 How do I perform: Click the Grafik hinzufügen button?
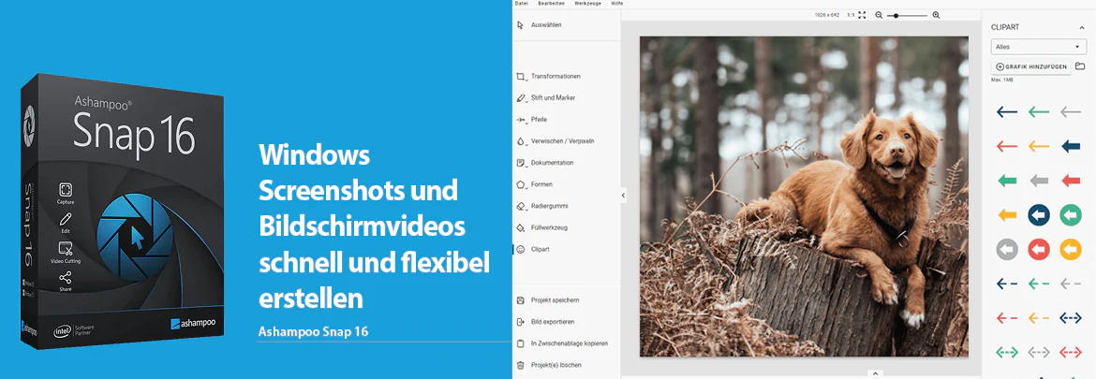[1031, 66]
